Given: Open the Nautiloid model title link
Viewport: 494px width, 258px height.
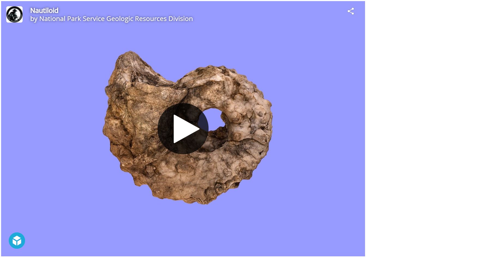Looking at the screenshot, I should click(44, 11).
